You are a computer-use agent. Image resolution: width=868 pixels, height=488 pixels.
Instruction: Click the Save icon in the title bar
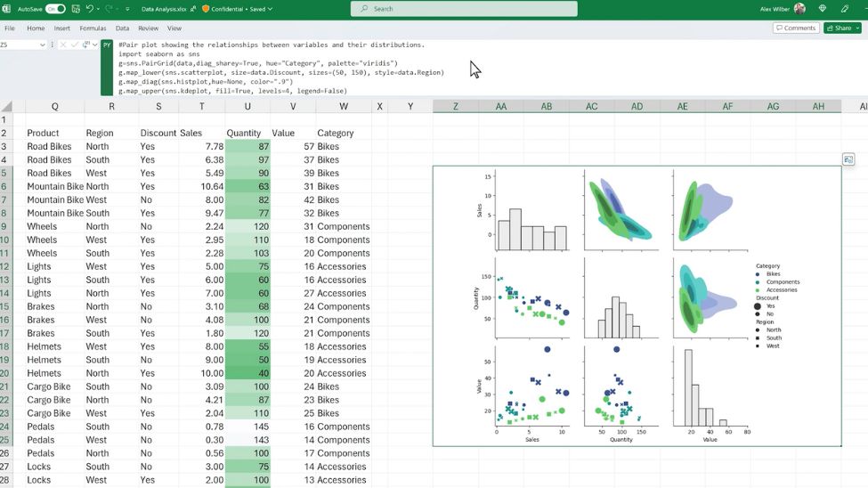[x=75, y=9]
